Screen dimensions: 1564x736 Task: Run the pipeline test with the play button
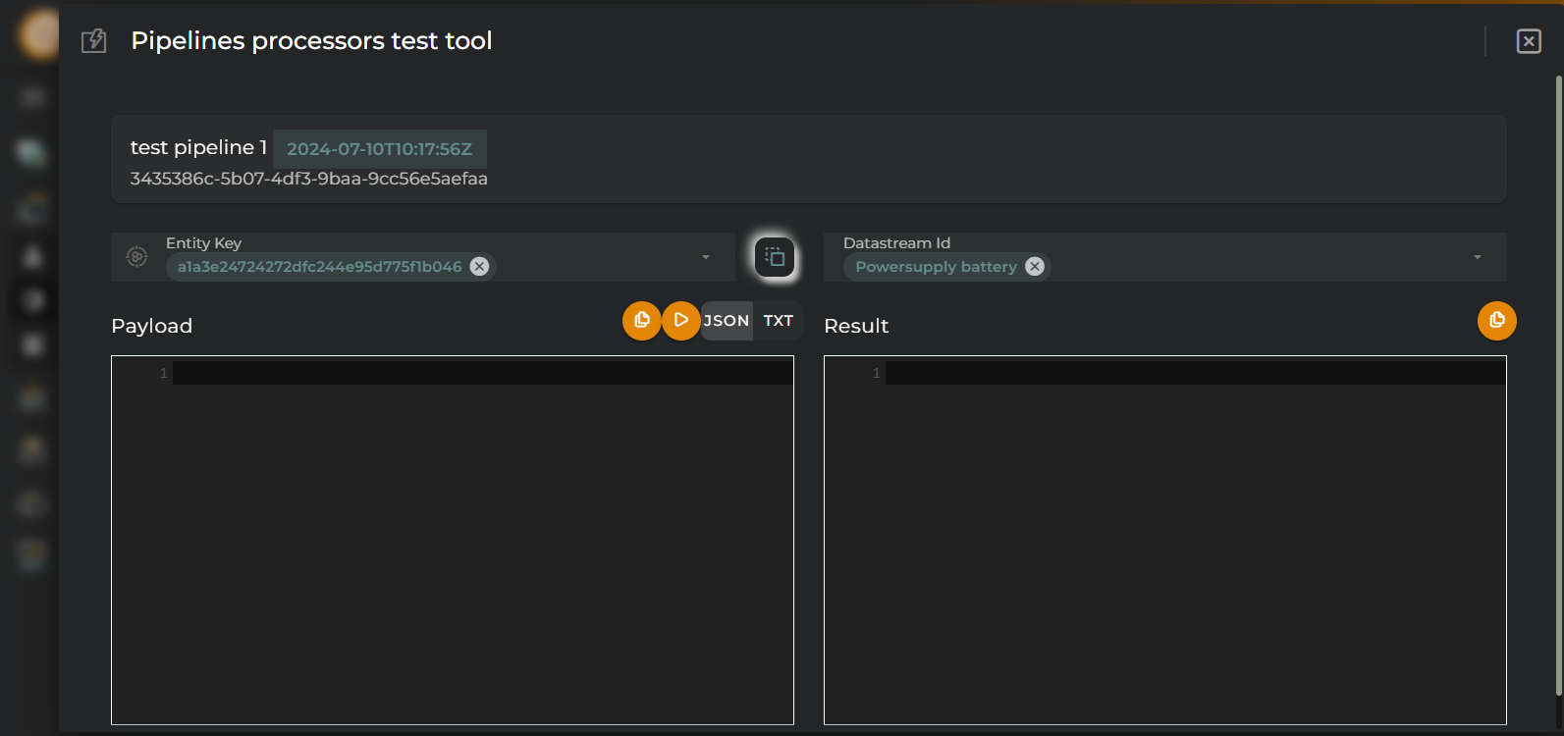(x=681, y=321)
